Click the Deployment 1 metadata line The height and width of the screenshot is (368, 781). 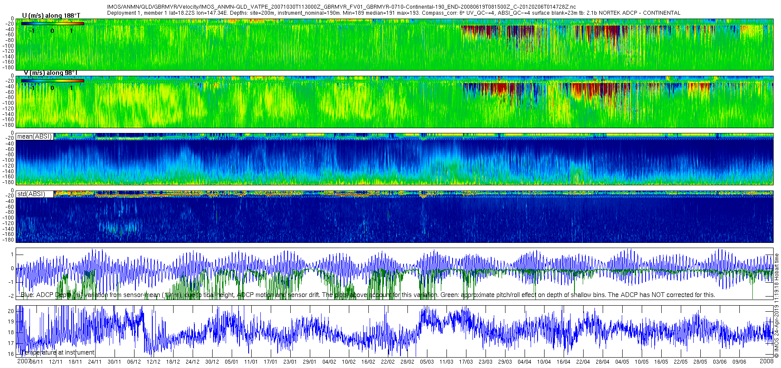click(394, 13)
